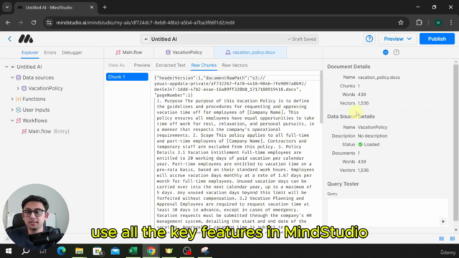Viewport: 459px width, 258px height.
Task: Select Main.flow (Entry) in the explorer tree
Action: 49,131
